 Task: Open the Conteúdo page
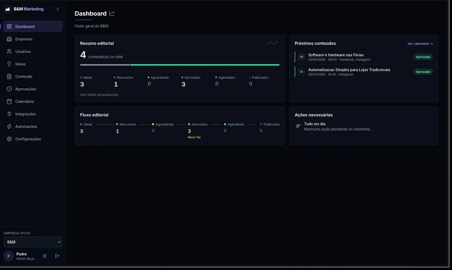[x=33, y=76]
